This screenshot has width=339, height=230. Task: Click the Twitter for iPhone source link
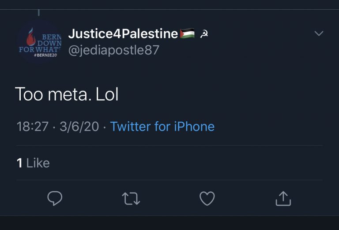tap(162, 127)
